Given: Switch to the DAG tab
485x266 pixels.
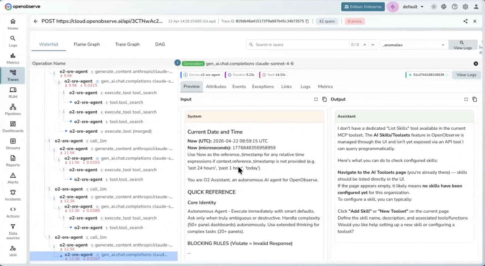Looking at the screenshot, I should [x=160, y=44].
